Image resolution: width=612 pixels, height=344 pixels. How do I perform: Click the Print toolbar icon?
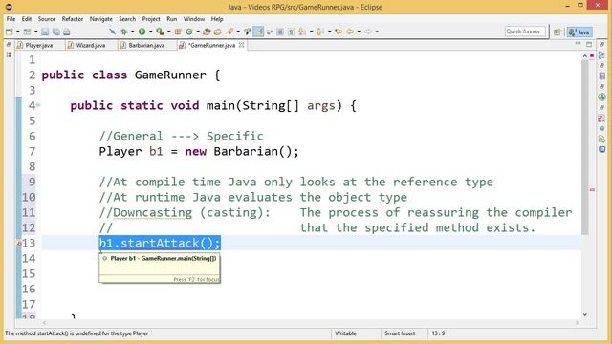click(x=67, y=32)
